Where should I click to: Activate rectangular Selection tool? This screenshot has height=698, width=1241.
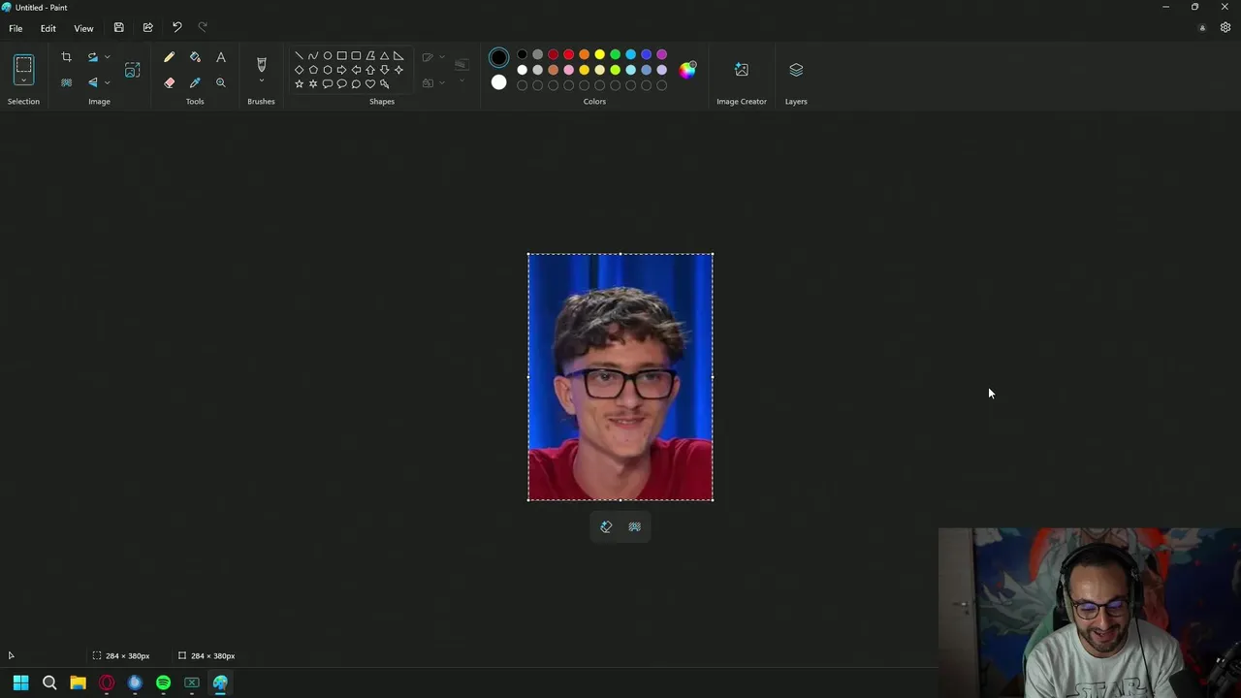pyautogui.click(x=23, y=65)
